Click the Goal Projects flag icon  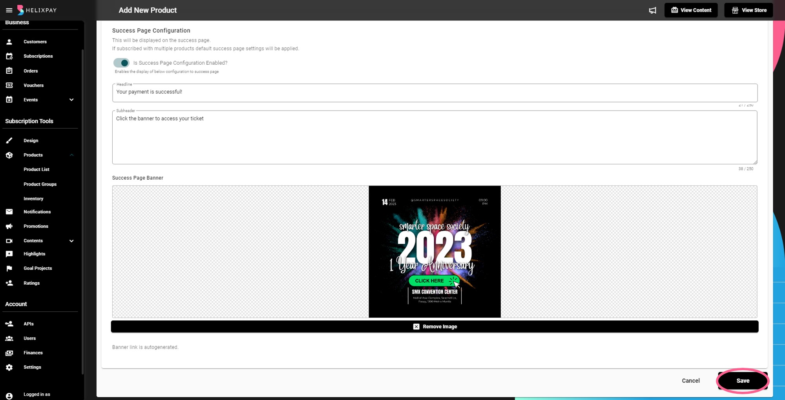click(x=9, y=268)
